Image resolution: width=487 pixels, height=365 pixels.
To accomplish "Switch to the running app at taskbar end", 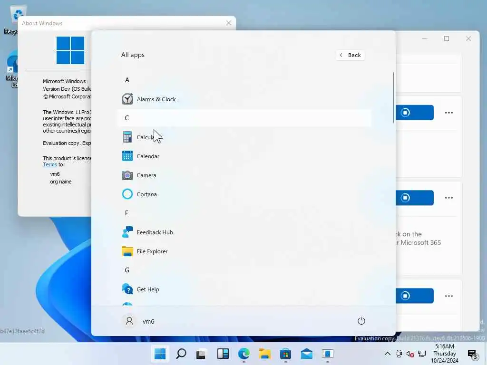I will 327,354.
